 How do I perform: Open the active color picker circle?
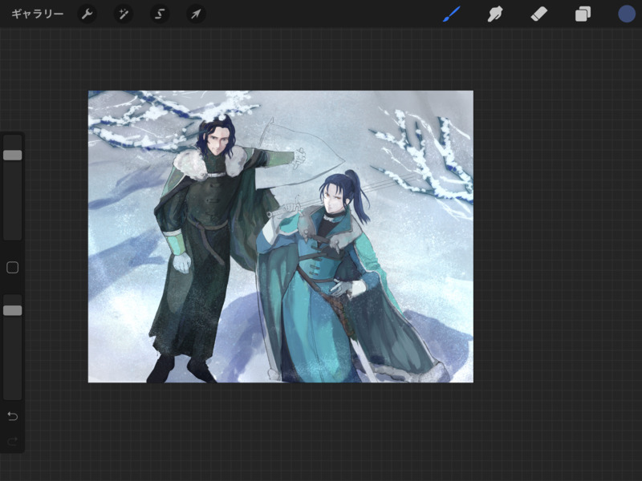pos(627,14)
